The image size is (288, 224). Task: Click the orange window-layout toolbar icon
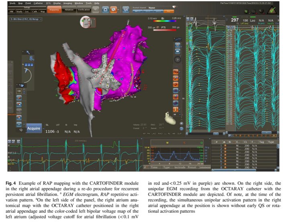(x=113, y=10)
